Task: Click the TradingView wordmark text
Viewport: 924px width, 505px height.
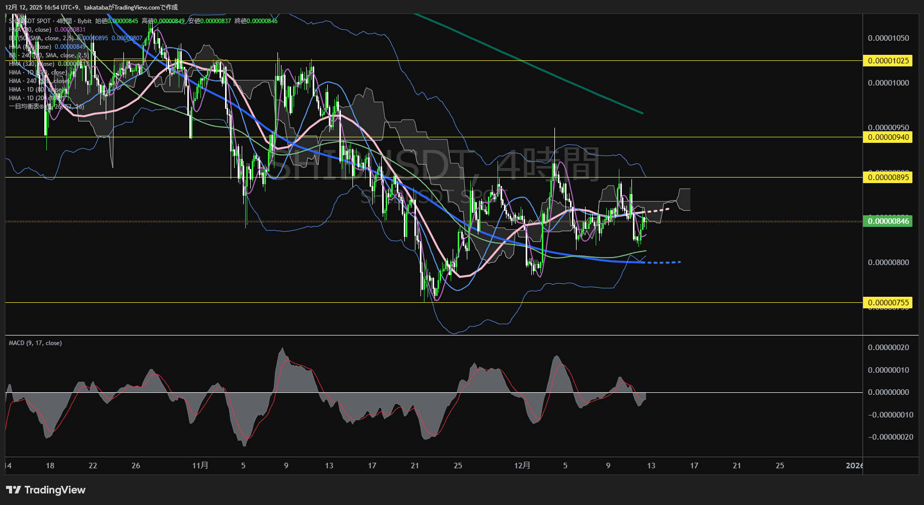Action: [x=55, y=490]
